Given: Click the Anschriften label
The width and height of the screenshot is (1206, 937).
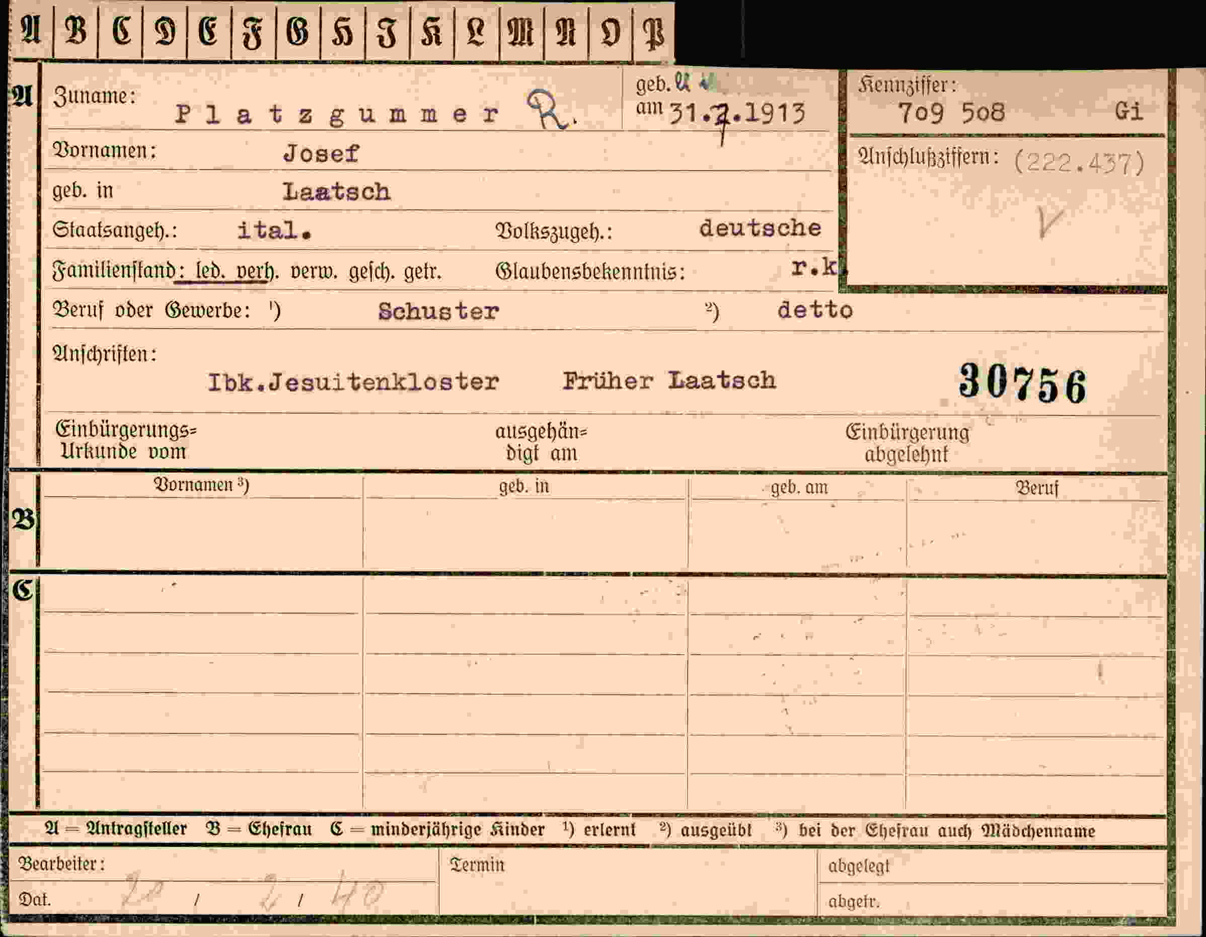Looking at the screenshot, I should pos(104,353).
